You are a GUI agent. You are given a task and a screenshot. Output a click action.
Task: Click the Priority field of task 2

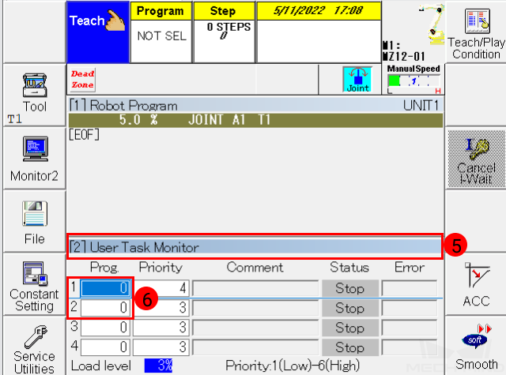(x=160, y=308)
